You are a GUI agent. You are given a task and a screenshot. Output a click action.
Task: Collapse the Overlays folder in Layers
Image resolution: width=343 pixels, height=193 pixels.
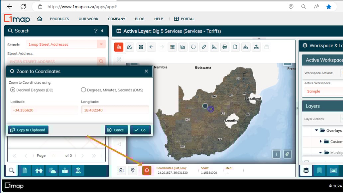pos(317,130)
